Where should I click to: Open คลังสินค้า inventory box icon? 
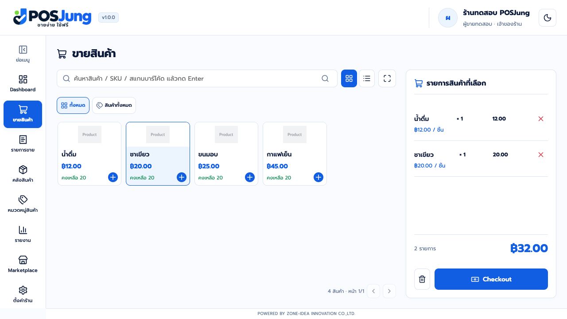(23, 170)
